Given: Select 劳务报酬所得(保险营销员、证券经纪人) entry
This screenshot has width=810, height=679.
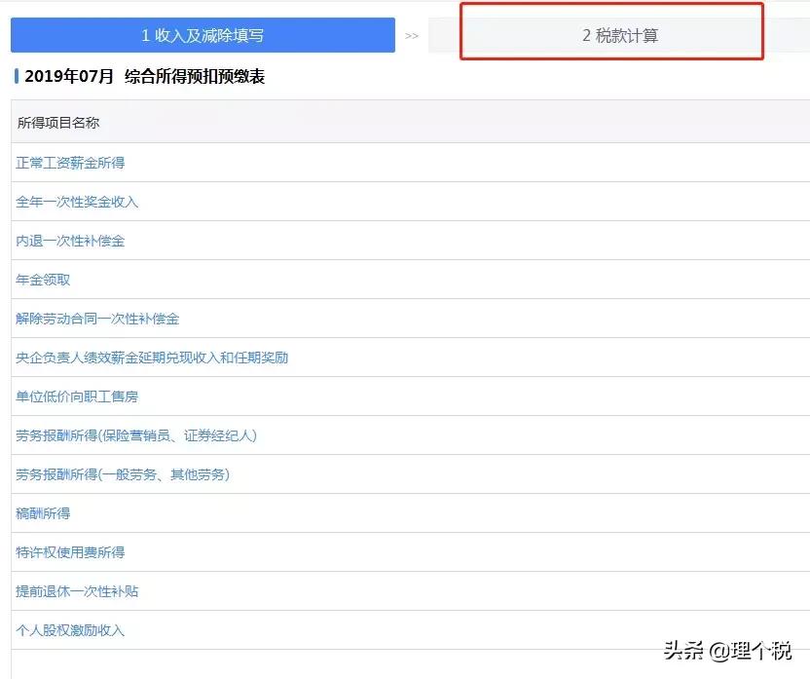Looking at the screenshot, I should (x=136, y=436).
